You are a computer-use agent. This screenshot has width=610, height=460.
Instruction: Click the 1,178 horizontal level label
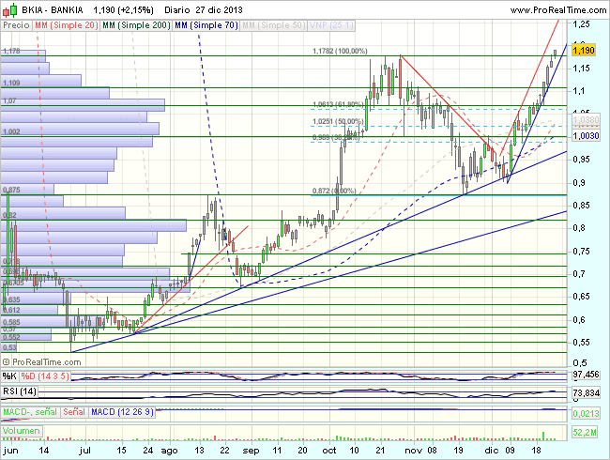pos(11,51)
